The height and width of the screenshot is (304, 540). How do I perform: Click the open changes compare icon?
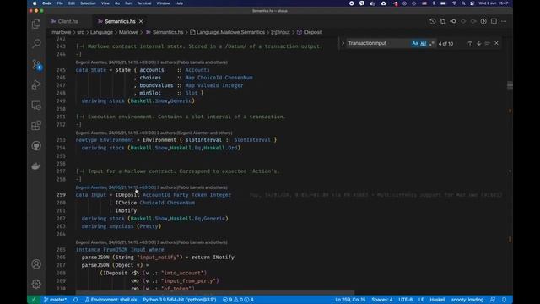(443, 21)
